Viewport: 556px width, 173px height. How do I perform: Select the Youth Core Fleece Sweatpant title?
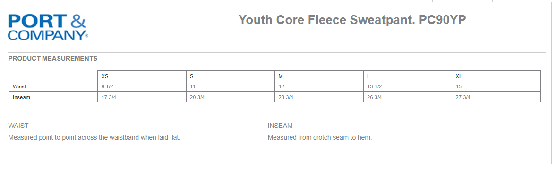[x=352, y=20]
